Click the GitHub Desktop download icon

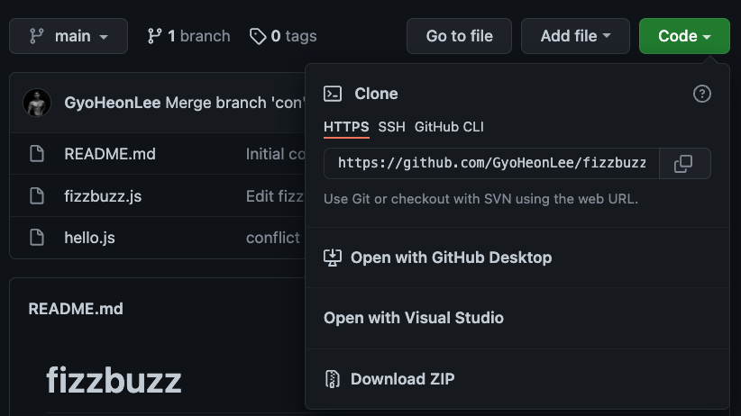pyautogui.click(x=333, y=258)
